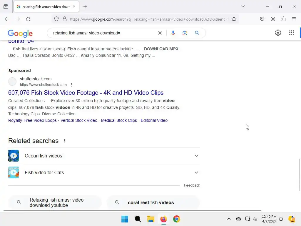This screenshot has height=226, width=301.
Task: Expand Ocean fish videos chevron
Action: pos(196,156)
